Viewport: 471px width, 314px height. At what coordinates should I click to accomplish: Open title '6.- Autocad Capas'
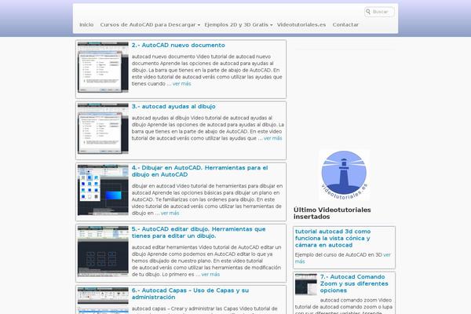(190, 294)
